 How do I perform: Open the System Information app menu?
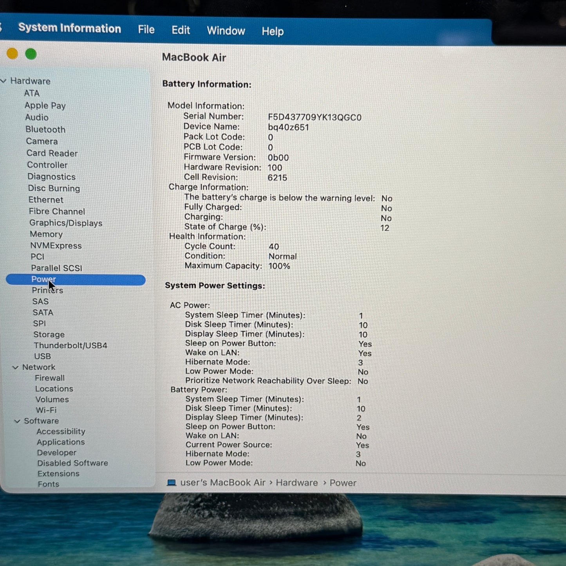click(x=70, y=28)
